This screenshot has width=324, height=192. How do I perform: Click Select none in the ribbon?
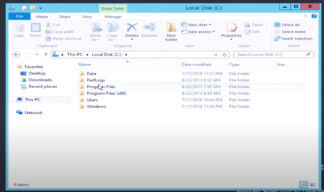coord(290,31)
